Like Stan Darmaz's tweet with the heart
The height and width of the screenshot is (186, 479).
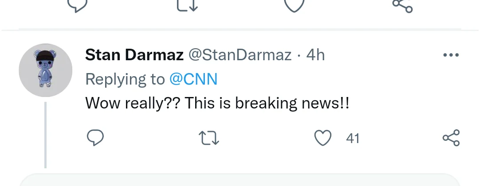point(323,139)
